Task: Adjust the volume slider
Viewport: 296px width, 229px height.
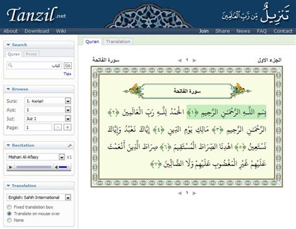Action: tap(63, 167)
